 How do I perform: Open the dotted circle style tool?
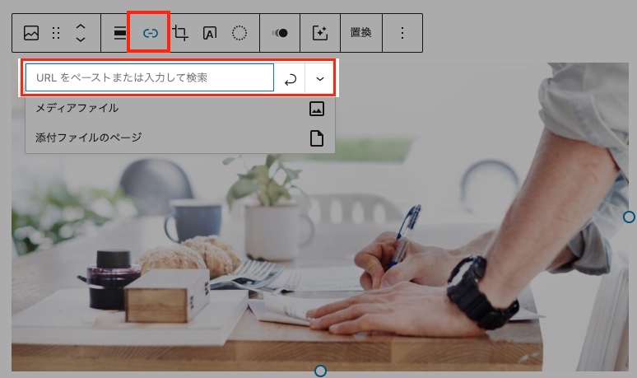click(x=239, y=33)
